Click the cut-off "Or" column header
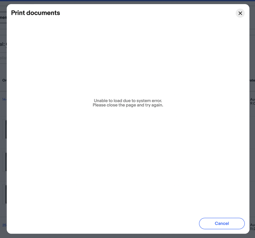 (x=4, y=80)
